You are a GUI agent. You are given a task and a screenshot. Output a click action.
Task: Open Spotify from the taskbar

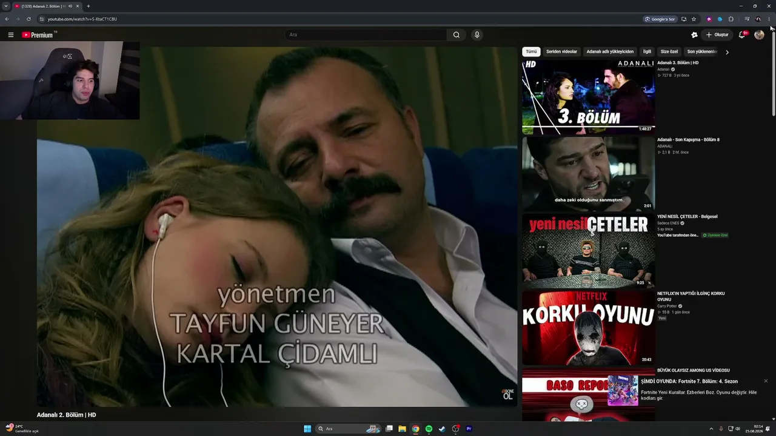point(429,429)
